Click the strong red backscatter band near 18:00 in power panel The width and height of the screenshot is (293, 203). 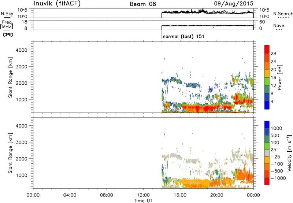point(198,108)
